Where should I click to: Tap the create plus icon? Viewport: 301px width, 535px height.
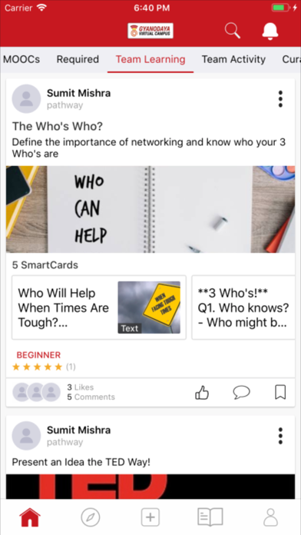tap(150, 517)
